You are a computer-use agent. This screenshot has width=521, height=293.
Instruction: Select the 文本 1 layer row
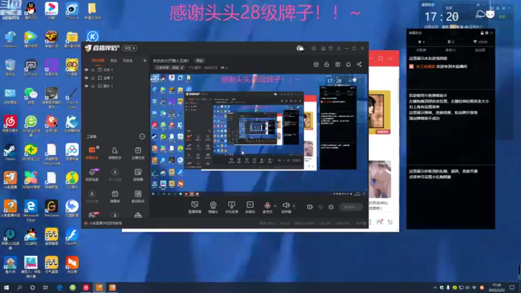115,70
